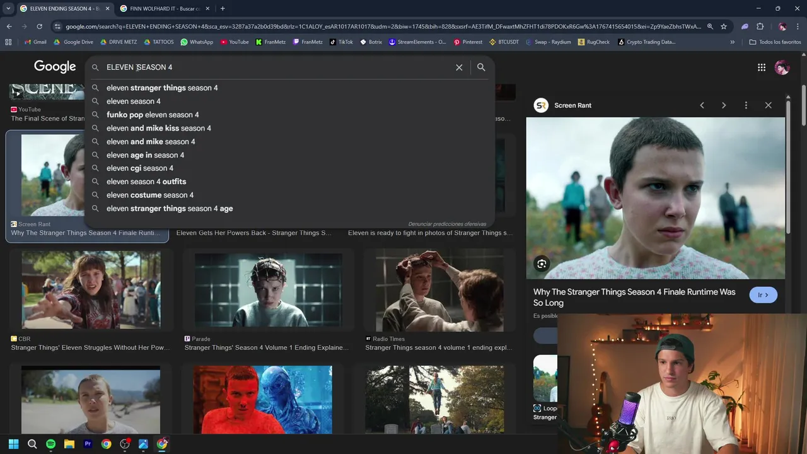Open the tab search dropdown arrow
Screen dimensions: 807x454
[x=8, y=8]
